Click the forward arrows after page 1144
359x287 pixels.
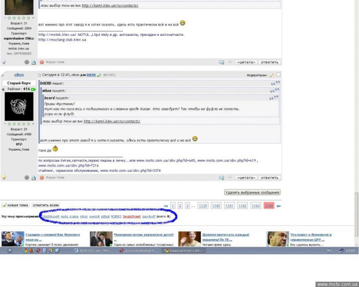pyautogui.click(x=278, y=206)
